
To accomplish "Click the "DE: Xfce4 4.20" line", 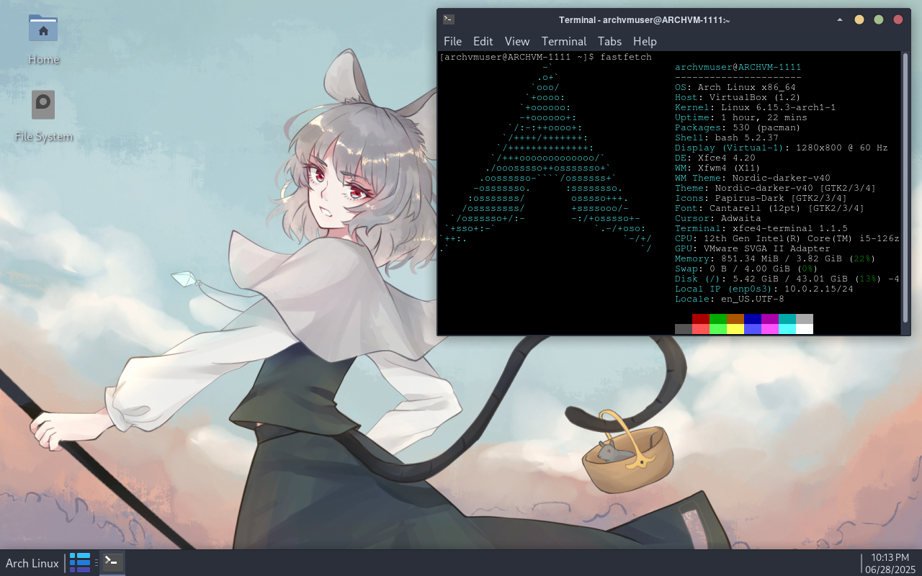I will coord(715,158).
